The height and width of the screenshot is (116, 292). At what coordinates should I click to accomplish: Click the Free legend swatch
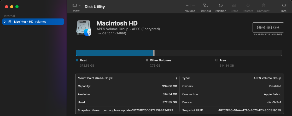(217, 60)
